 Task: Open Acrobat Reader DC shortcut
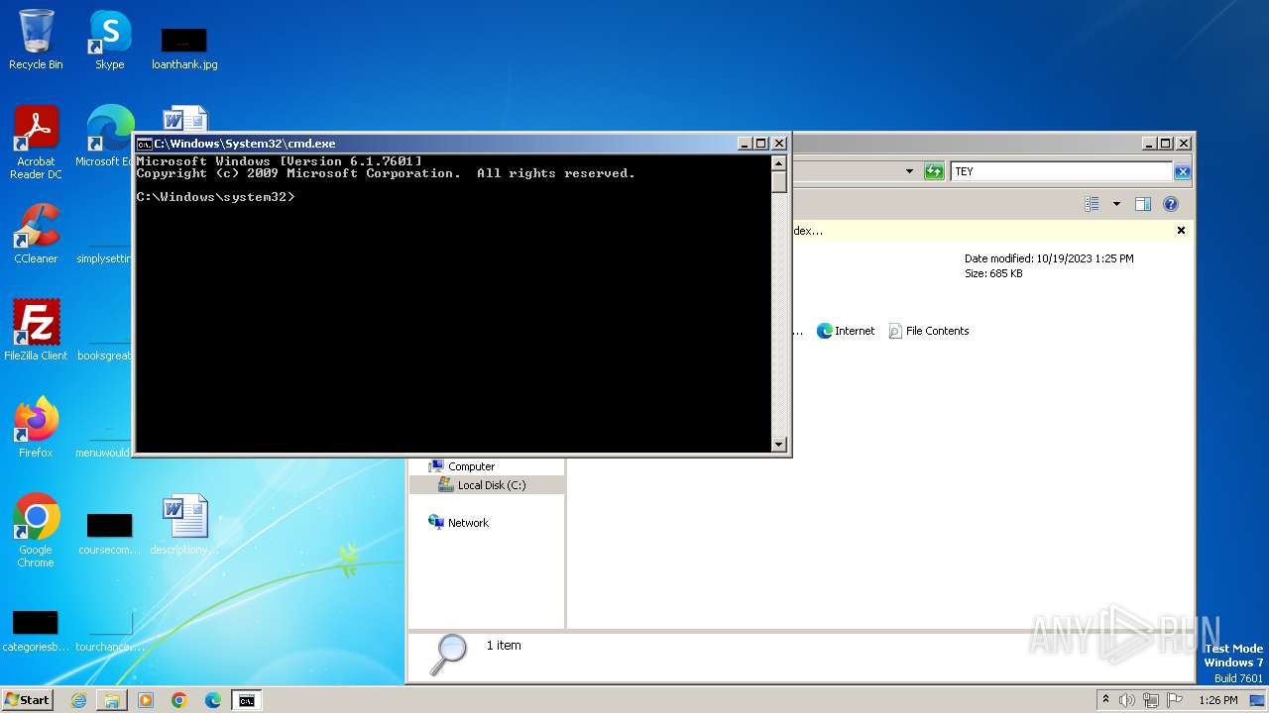click(x=36, y=143)
